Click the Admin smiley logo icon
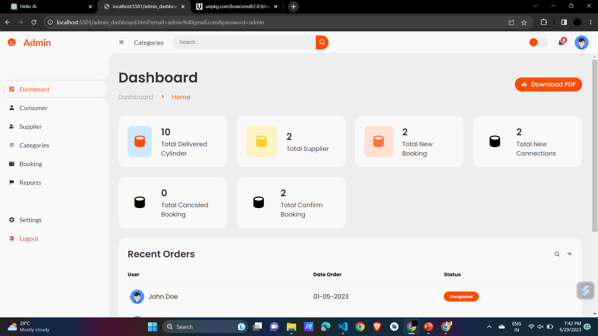The width and height of the screenshot is (598, 336). coord(12,42)
